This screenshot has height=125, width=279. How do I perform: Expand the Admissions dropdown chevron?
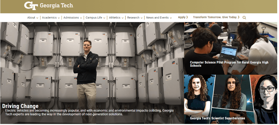pyautogui.click(x=81, y=18)
